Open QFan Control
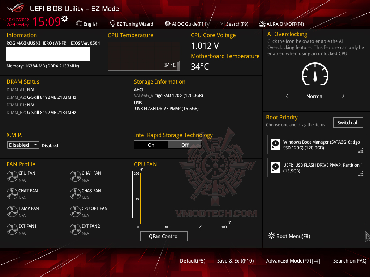The height and width of the screenshot is (277, 370). 164,236
